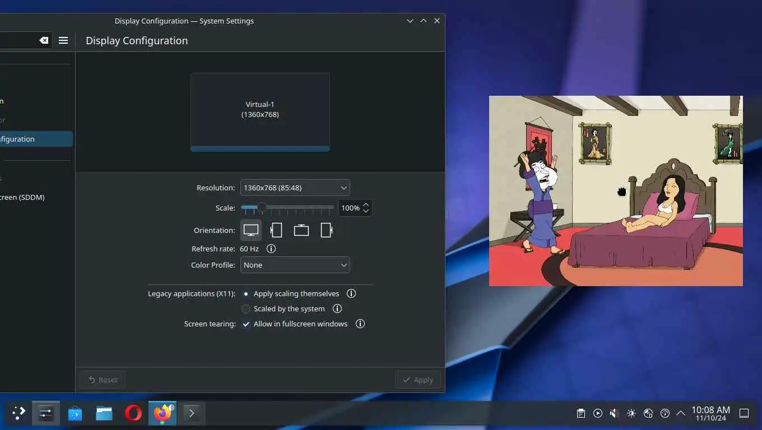
Task: Keep System Settings window below others
Action: pyautogui.click(x=410, y=21)
